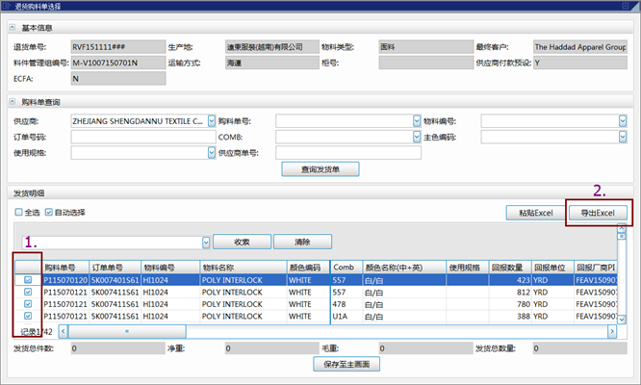The height and width of the screenshot is (385, 641).
Task: Click the 粘贴Excel button
Action: tap(532, 213)
